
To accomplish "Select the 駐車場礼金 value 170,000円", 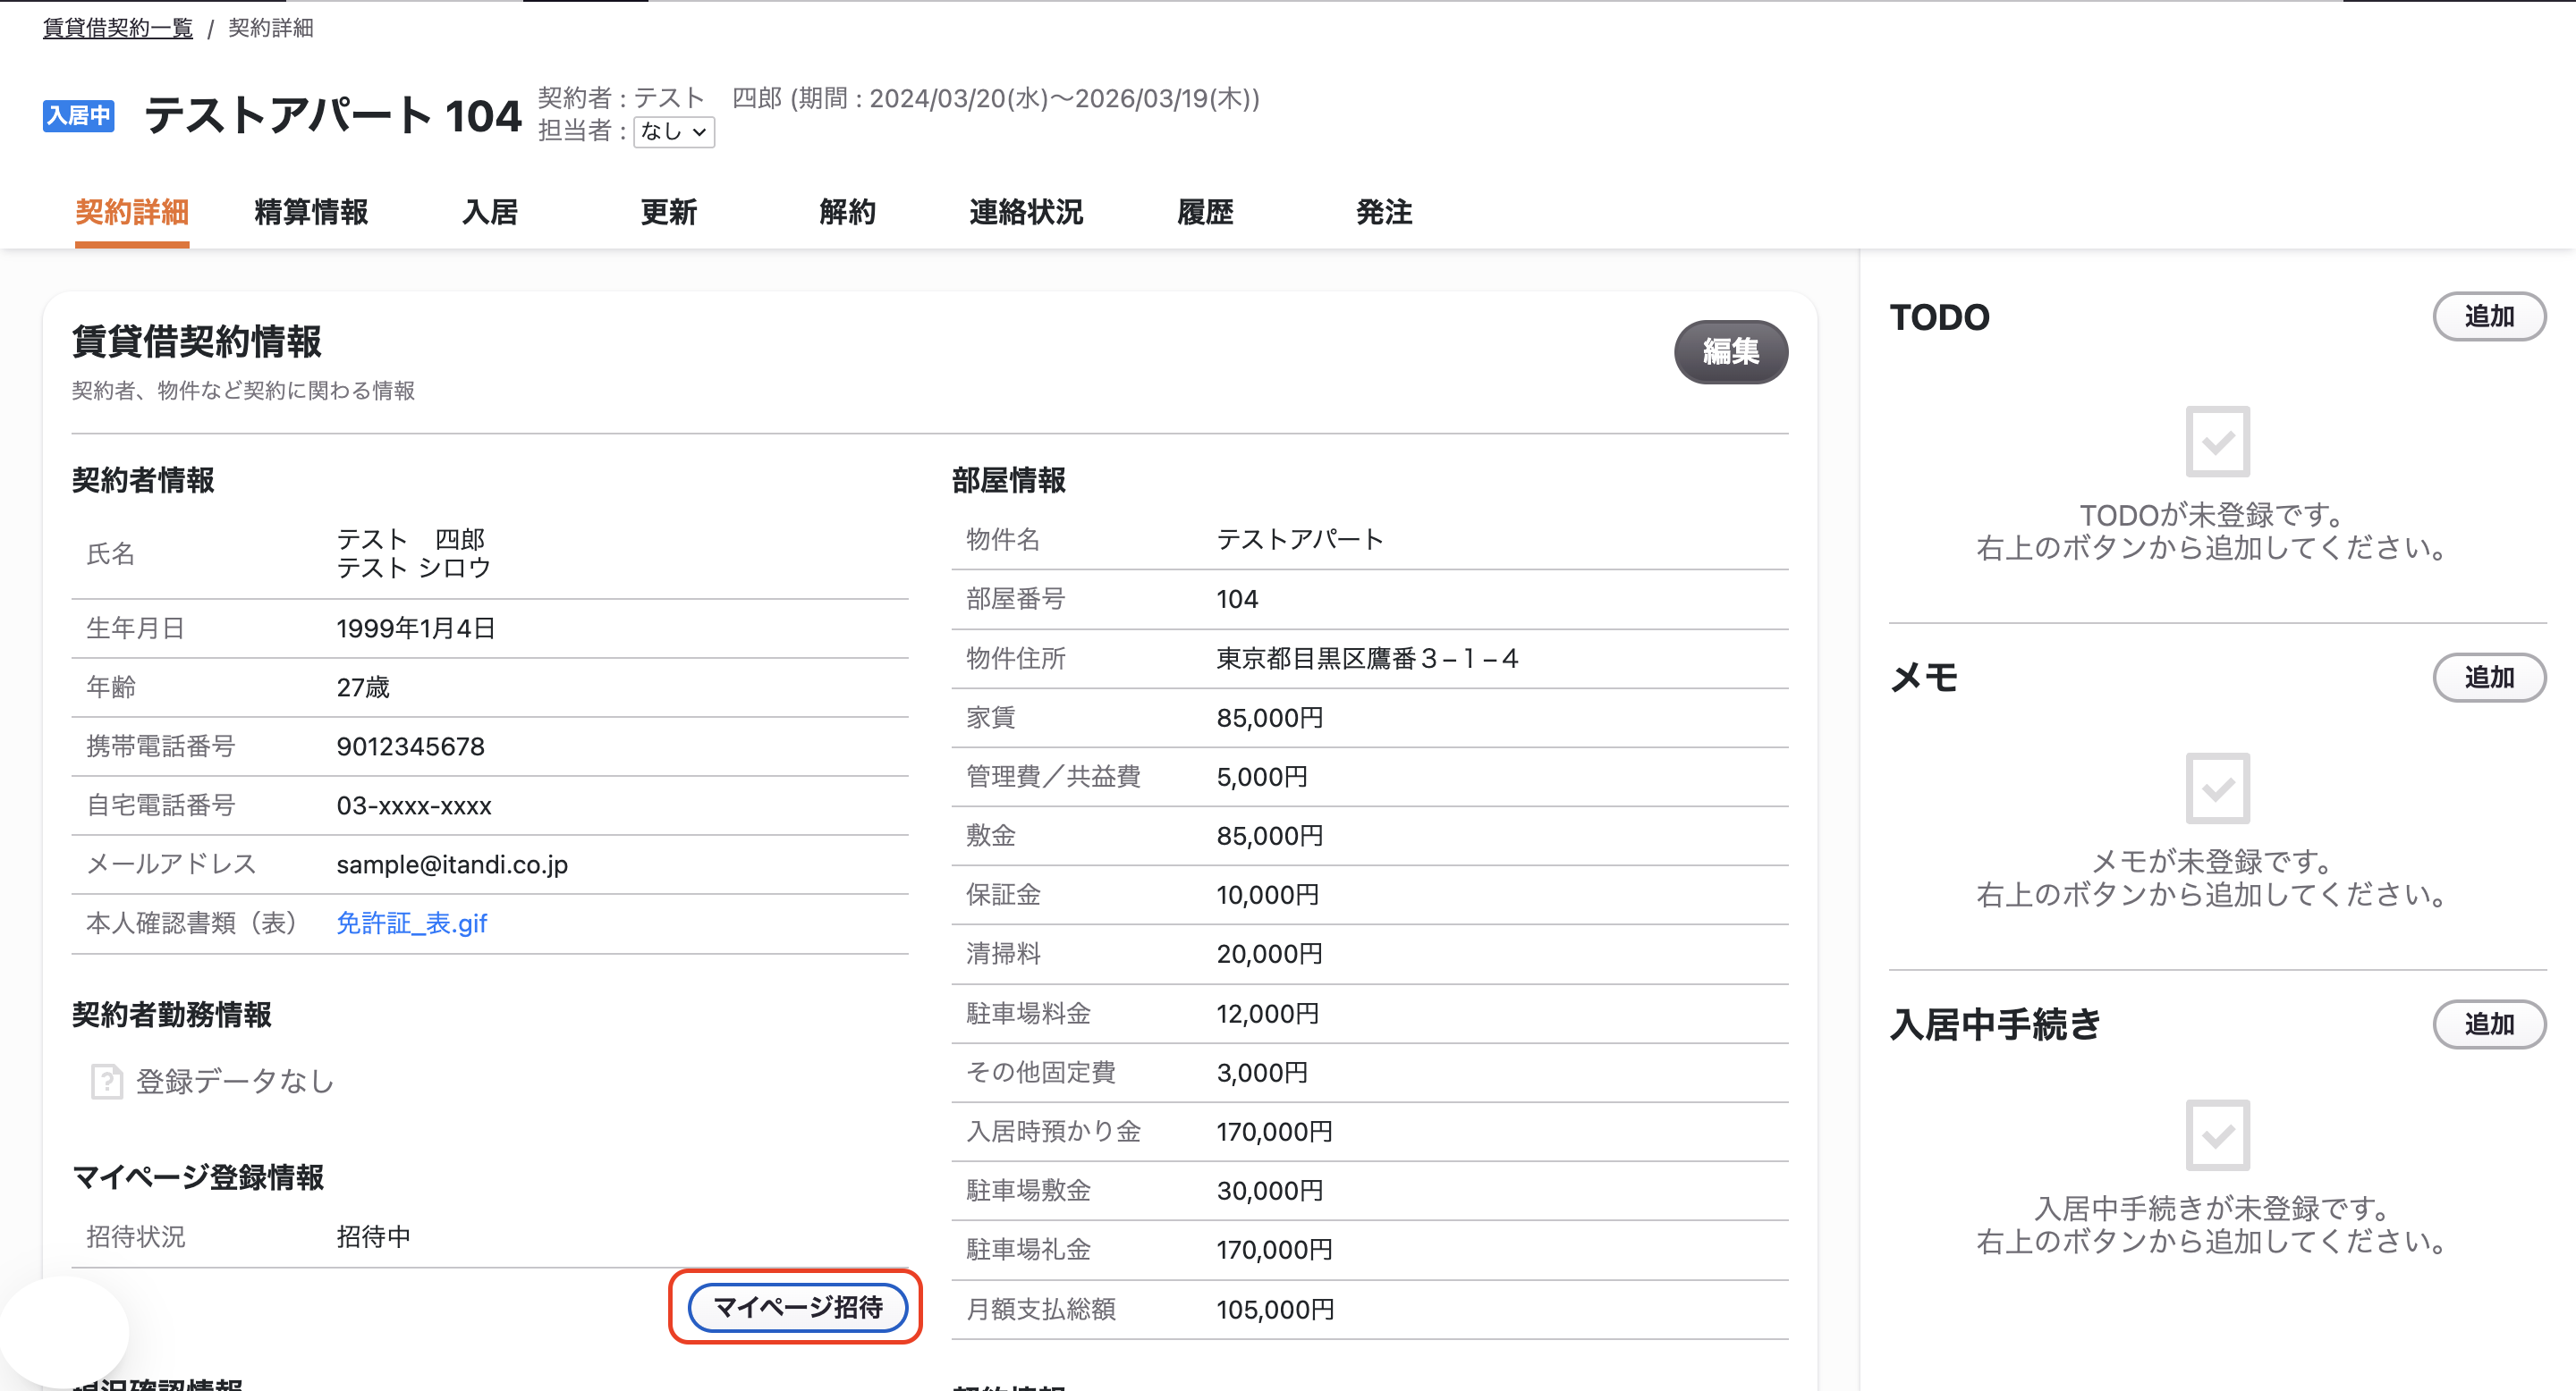I will point(1274,1249).
